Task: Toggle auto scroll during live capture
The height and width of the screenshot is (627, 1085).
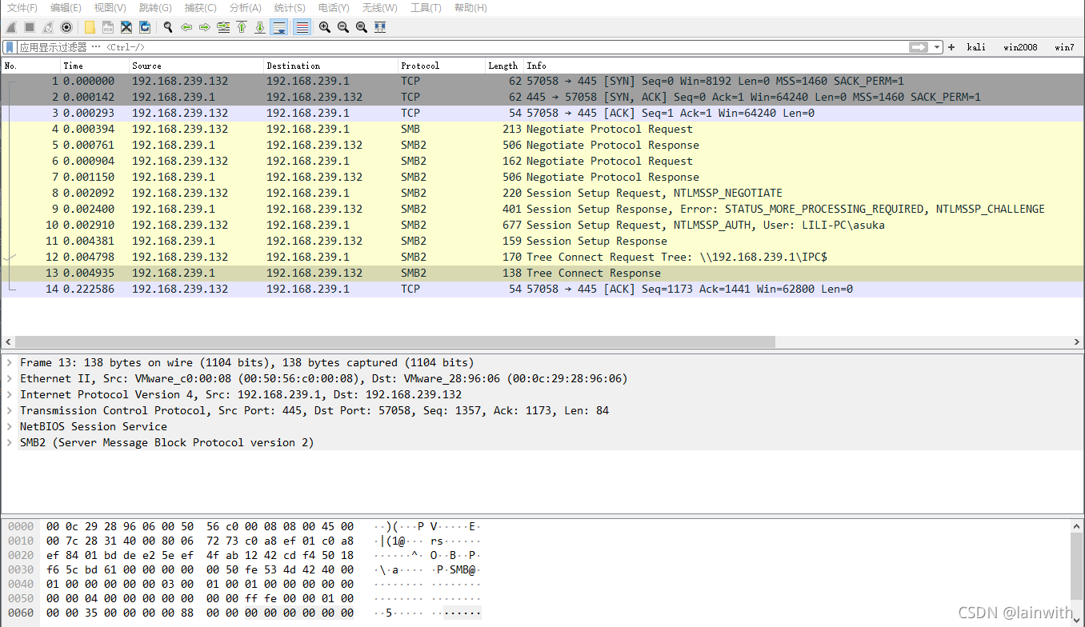Action: [279, 27]
